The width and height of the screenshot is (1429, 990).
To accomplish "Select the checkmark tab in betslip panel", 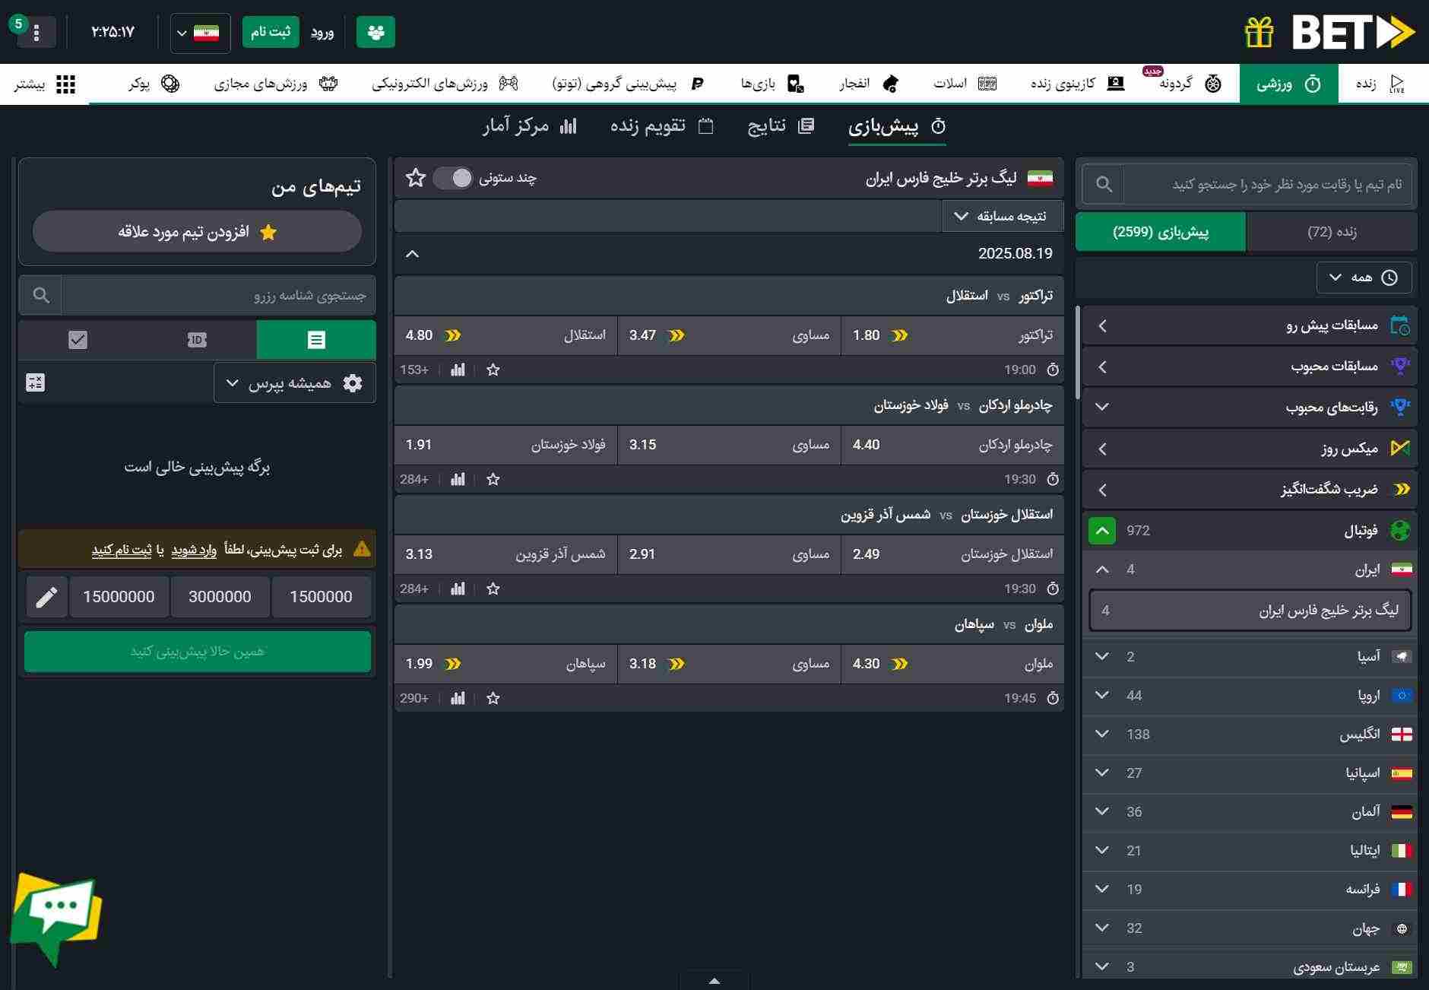I will [x=78, y=340].
